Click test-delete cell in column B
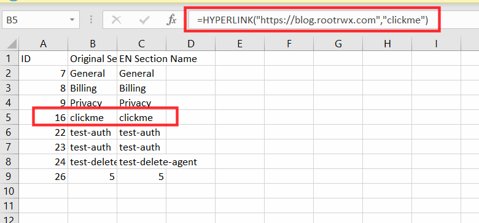The width and height of the screenshot is (479, 223). coord(93,162)
